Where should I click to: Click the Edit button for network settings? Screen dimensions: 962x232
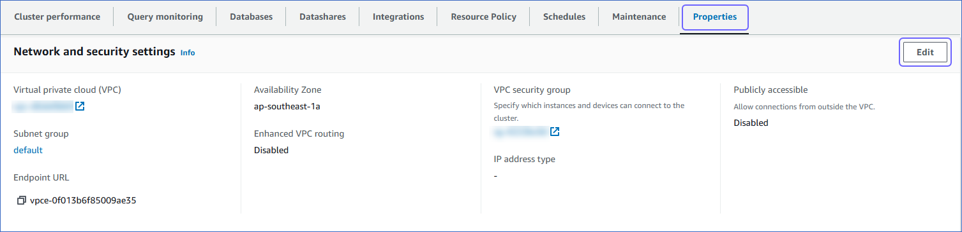click(925, 53)
